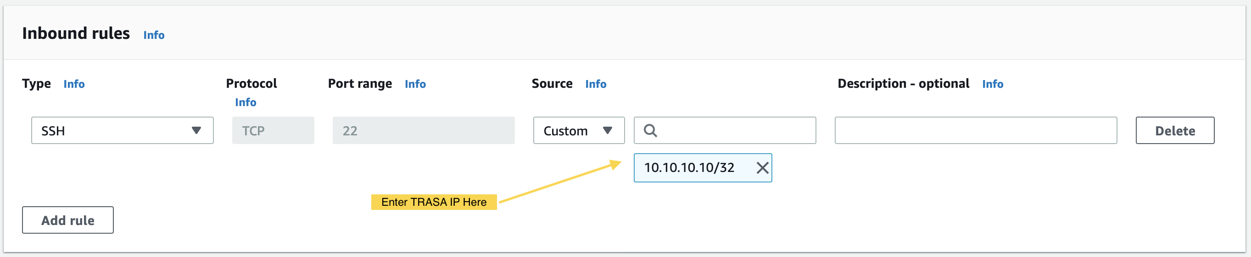Remove the 10.10.10.10/32 CIDR entry

(x=762, y=168)
